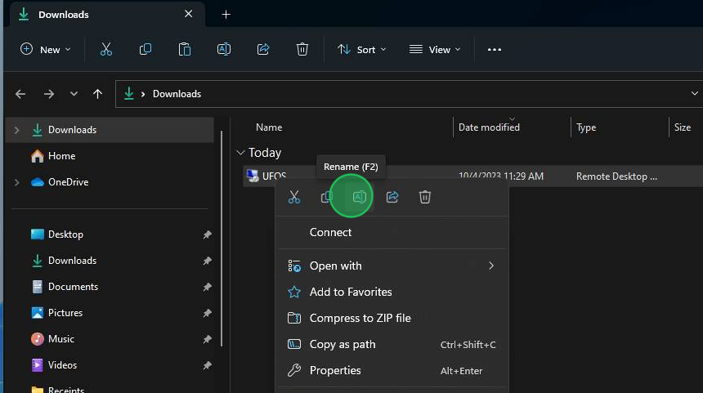Expand the Open with submenu arrow
The height and width of the screenshot is (393, 703).
[x=491, y=266]
